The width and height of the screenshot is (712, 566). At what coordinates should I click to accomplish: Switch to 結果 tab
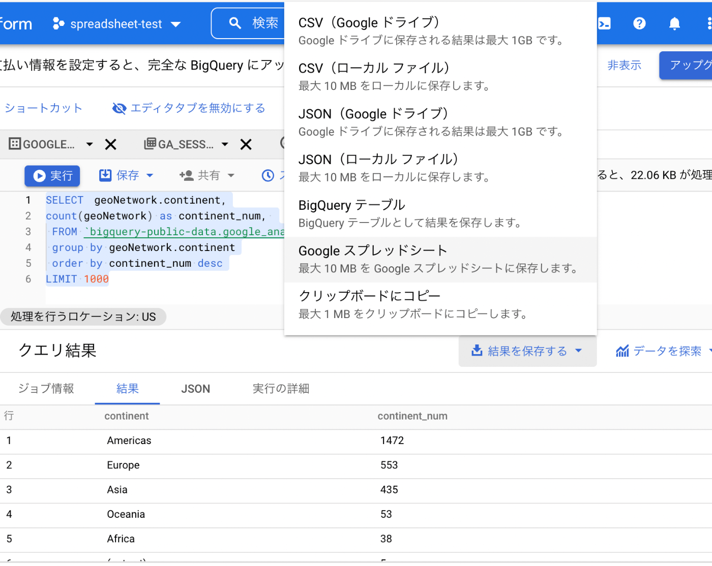(127, 389)
